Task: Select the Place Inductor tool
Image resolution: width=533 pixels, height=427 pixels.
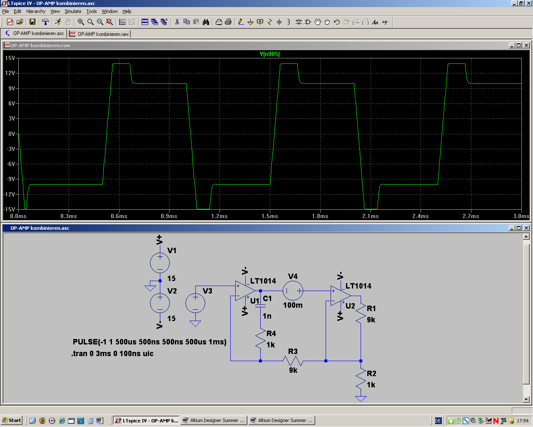Action: tap(289, 22)
